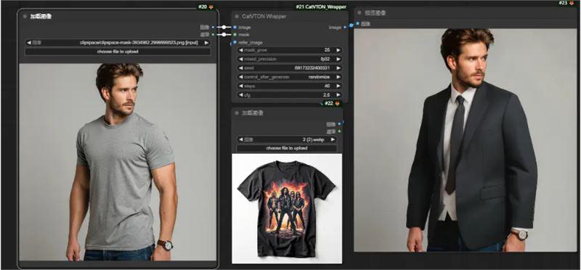Select node #22's green mask output socket
The width and height of the screenshot is (581, 270).
coord(339,131)
